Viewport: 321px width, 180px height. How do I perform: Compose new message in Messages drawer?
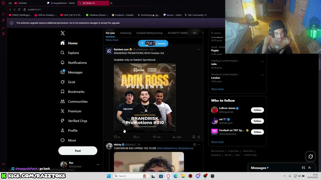[x=303, y=168]
